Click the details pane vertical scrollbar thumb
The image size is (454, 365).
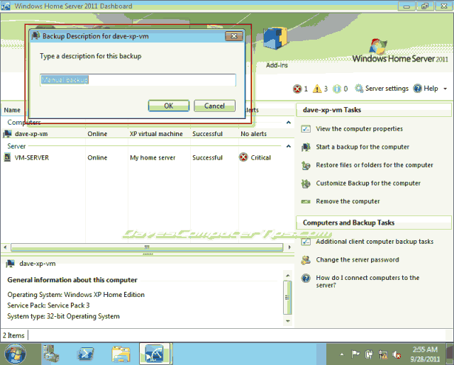pyautogui.click(x=287, y=298)
